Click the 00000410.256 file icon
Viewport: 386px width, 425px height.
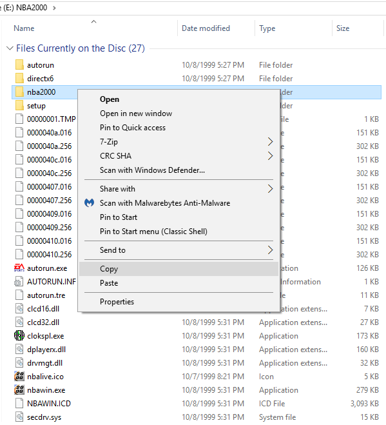(19, 255)
